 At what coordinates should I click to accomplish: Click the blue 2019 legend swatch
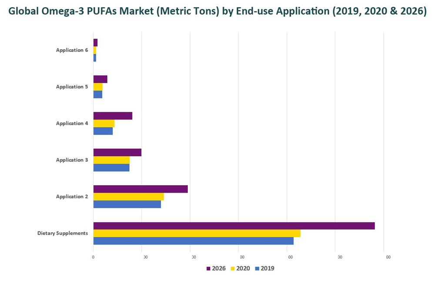(x=257, y=269)
